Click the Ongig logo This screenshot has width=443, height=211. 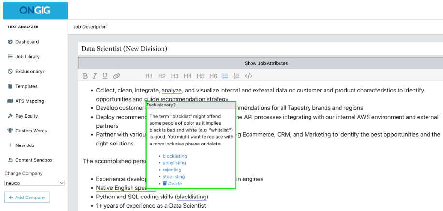click(35, 11)
